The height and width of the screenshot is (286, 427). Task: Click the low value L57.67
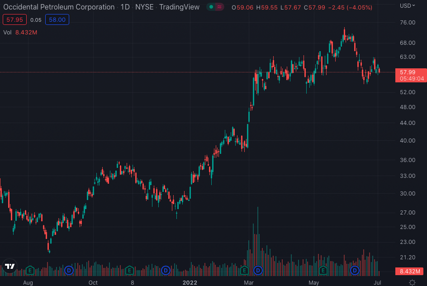(x=290, y=8)
